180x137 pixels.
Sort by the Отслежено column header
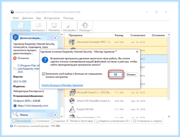point(158,35)
